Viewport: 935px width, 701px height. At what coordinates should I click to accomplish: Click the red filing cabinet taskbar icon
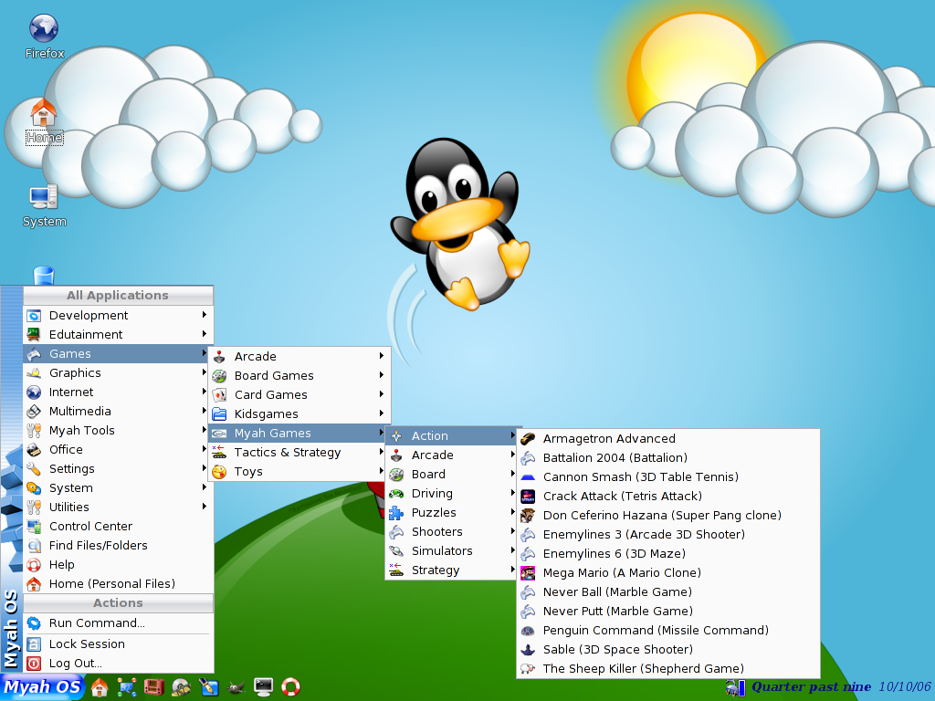pos(153,686)
